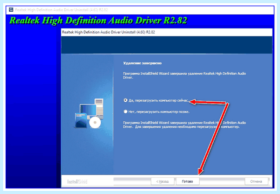Click the '< Назад' button
This screenshot has height=194, width=280.
tap(162, 181)
